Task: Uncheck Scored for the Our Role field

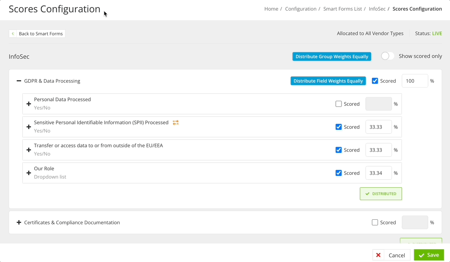Action: [x=338, y=173]
